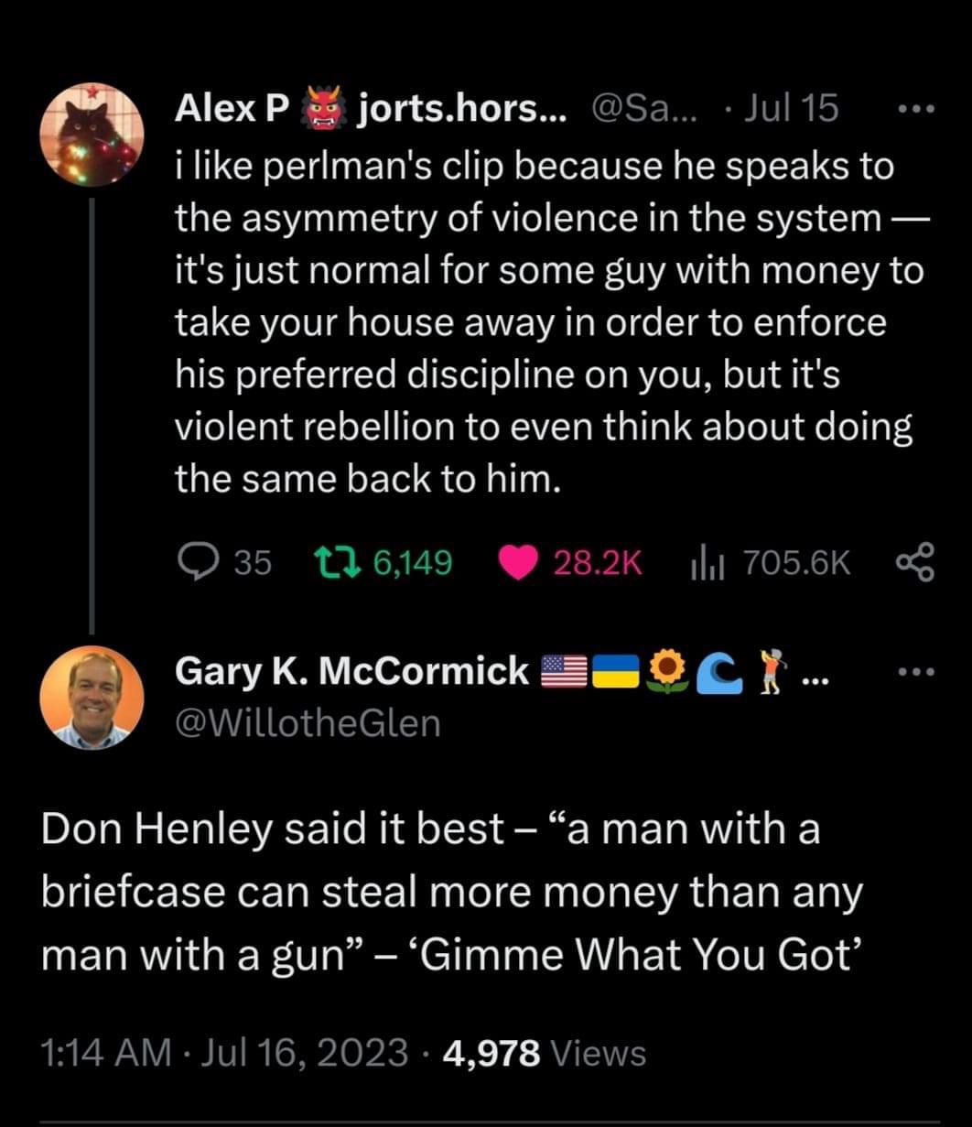Screen dimensions: 972x1127
Task: Open the @WillotheGlen handle link
Action: point(308,722)
